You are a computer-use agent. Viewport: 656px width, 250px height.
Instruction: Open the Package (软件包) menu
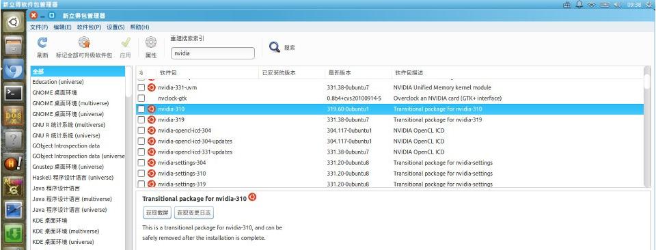pos(89,27)
